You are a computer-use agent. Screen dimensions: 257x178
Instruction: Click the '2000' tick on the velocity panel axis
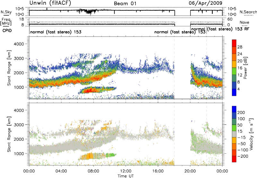pyautogui.click(x=19, y=139)
